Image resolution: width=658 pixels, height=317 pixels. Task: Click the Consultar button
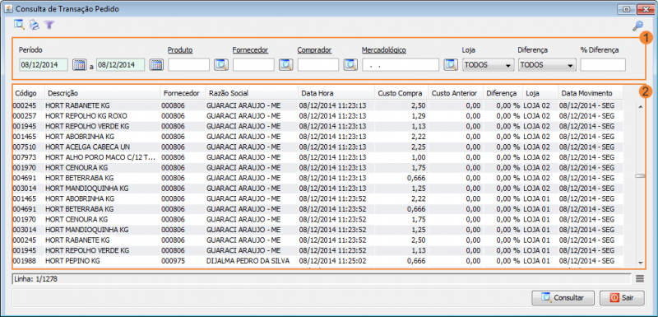click(x=563, y=298)
